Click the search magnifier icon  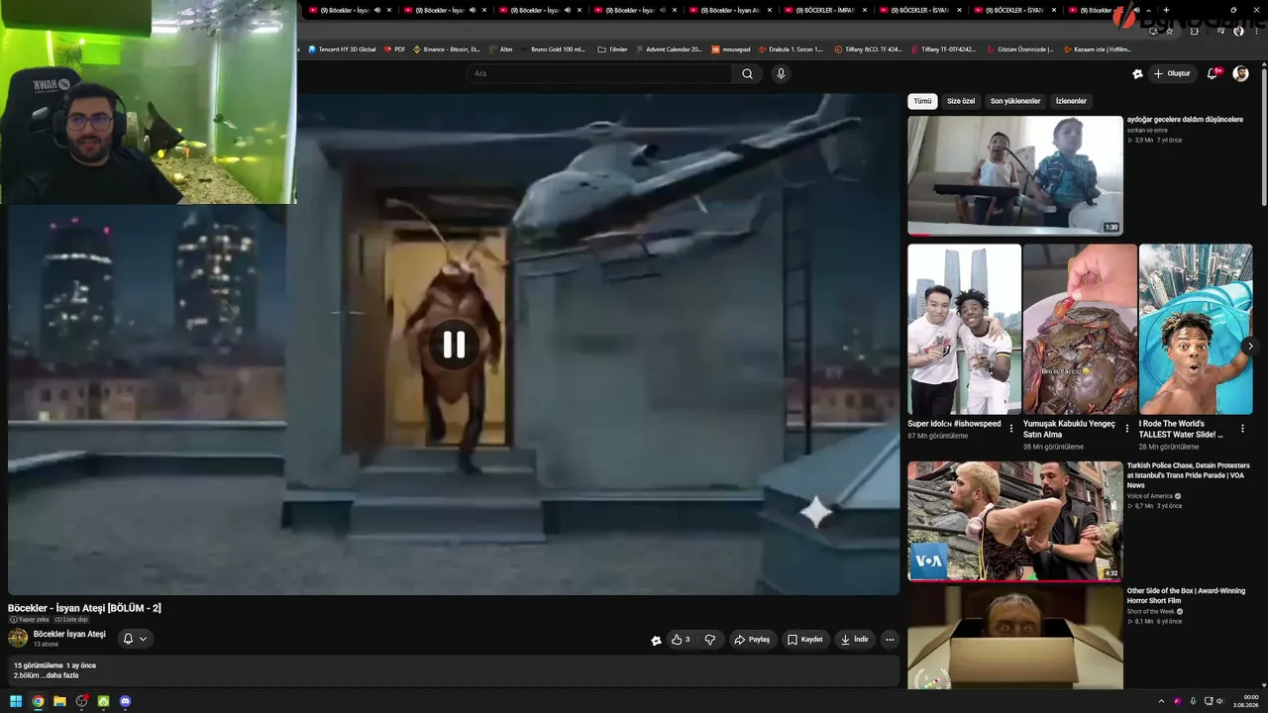[747, 73]
